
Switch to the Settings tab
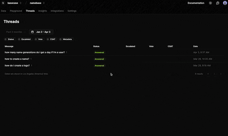(72, 11)
